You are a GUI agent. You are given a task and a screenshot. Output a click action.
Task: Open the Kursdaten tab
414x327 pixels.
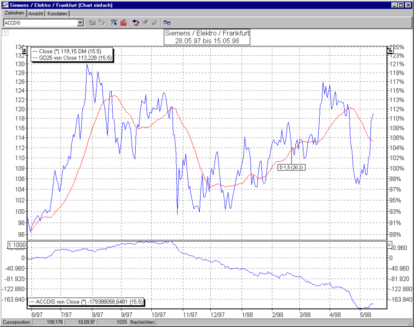tap(57, 14)
